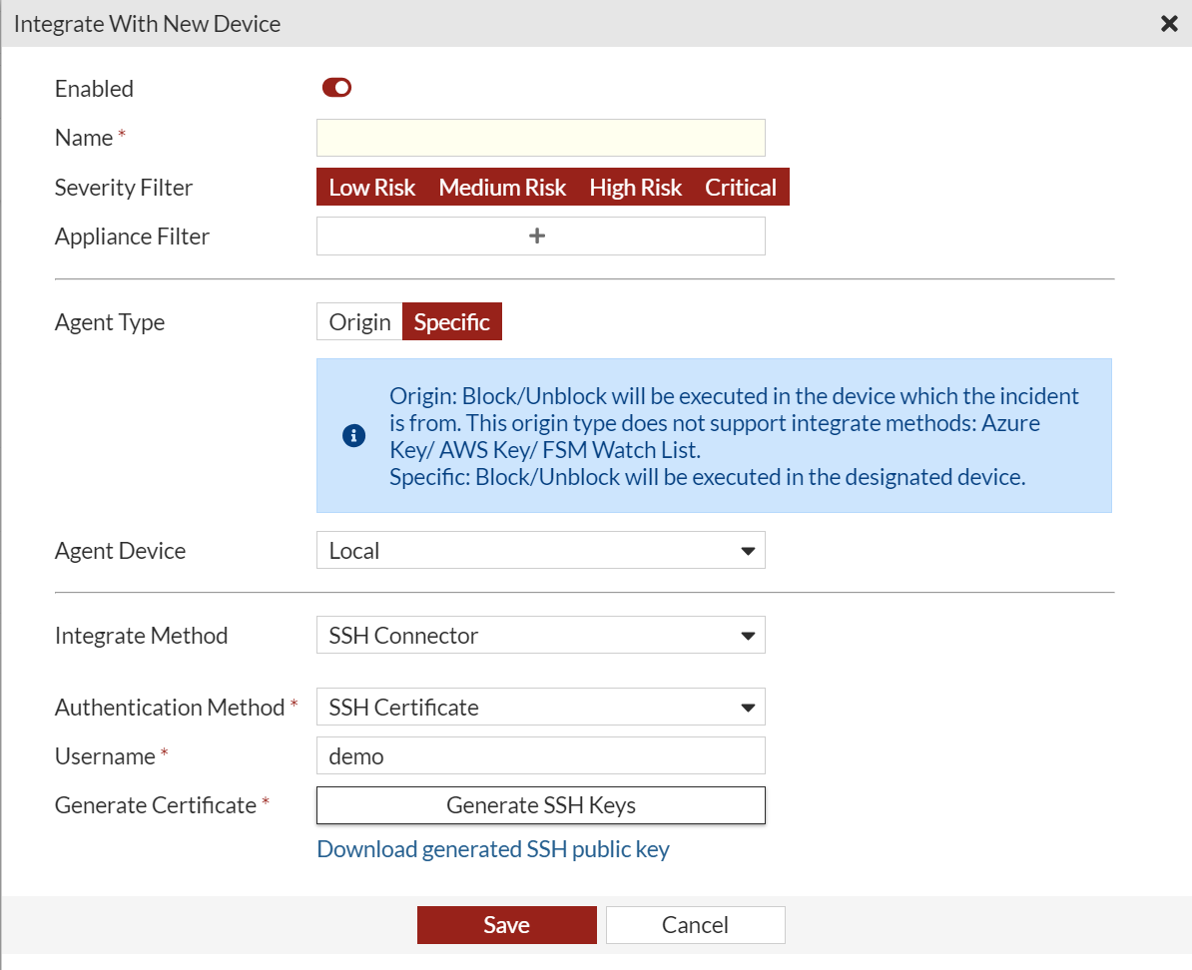Screen dimensions: 1192x970
Task: Toggle the Enabled switch off
Action: click(336, 88)
